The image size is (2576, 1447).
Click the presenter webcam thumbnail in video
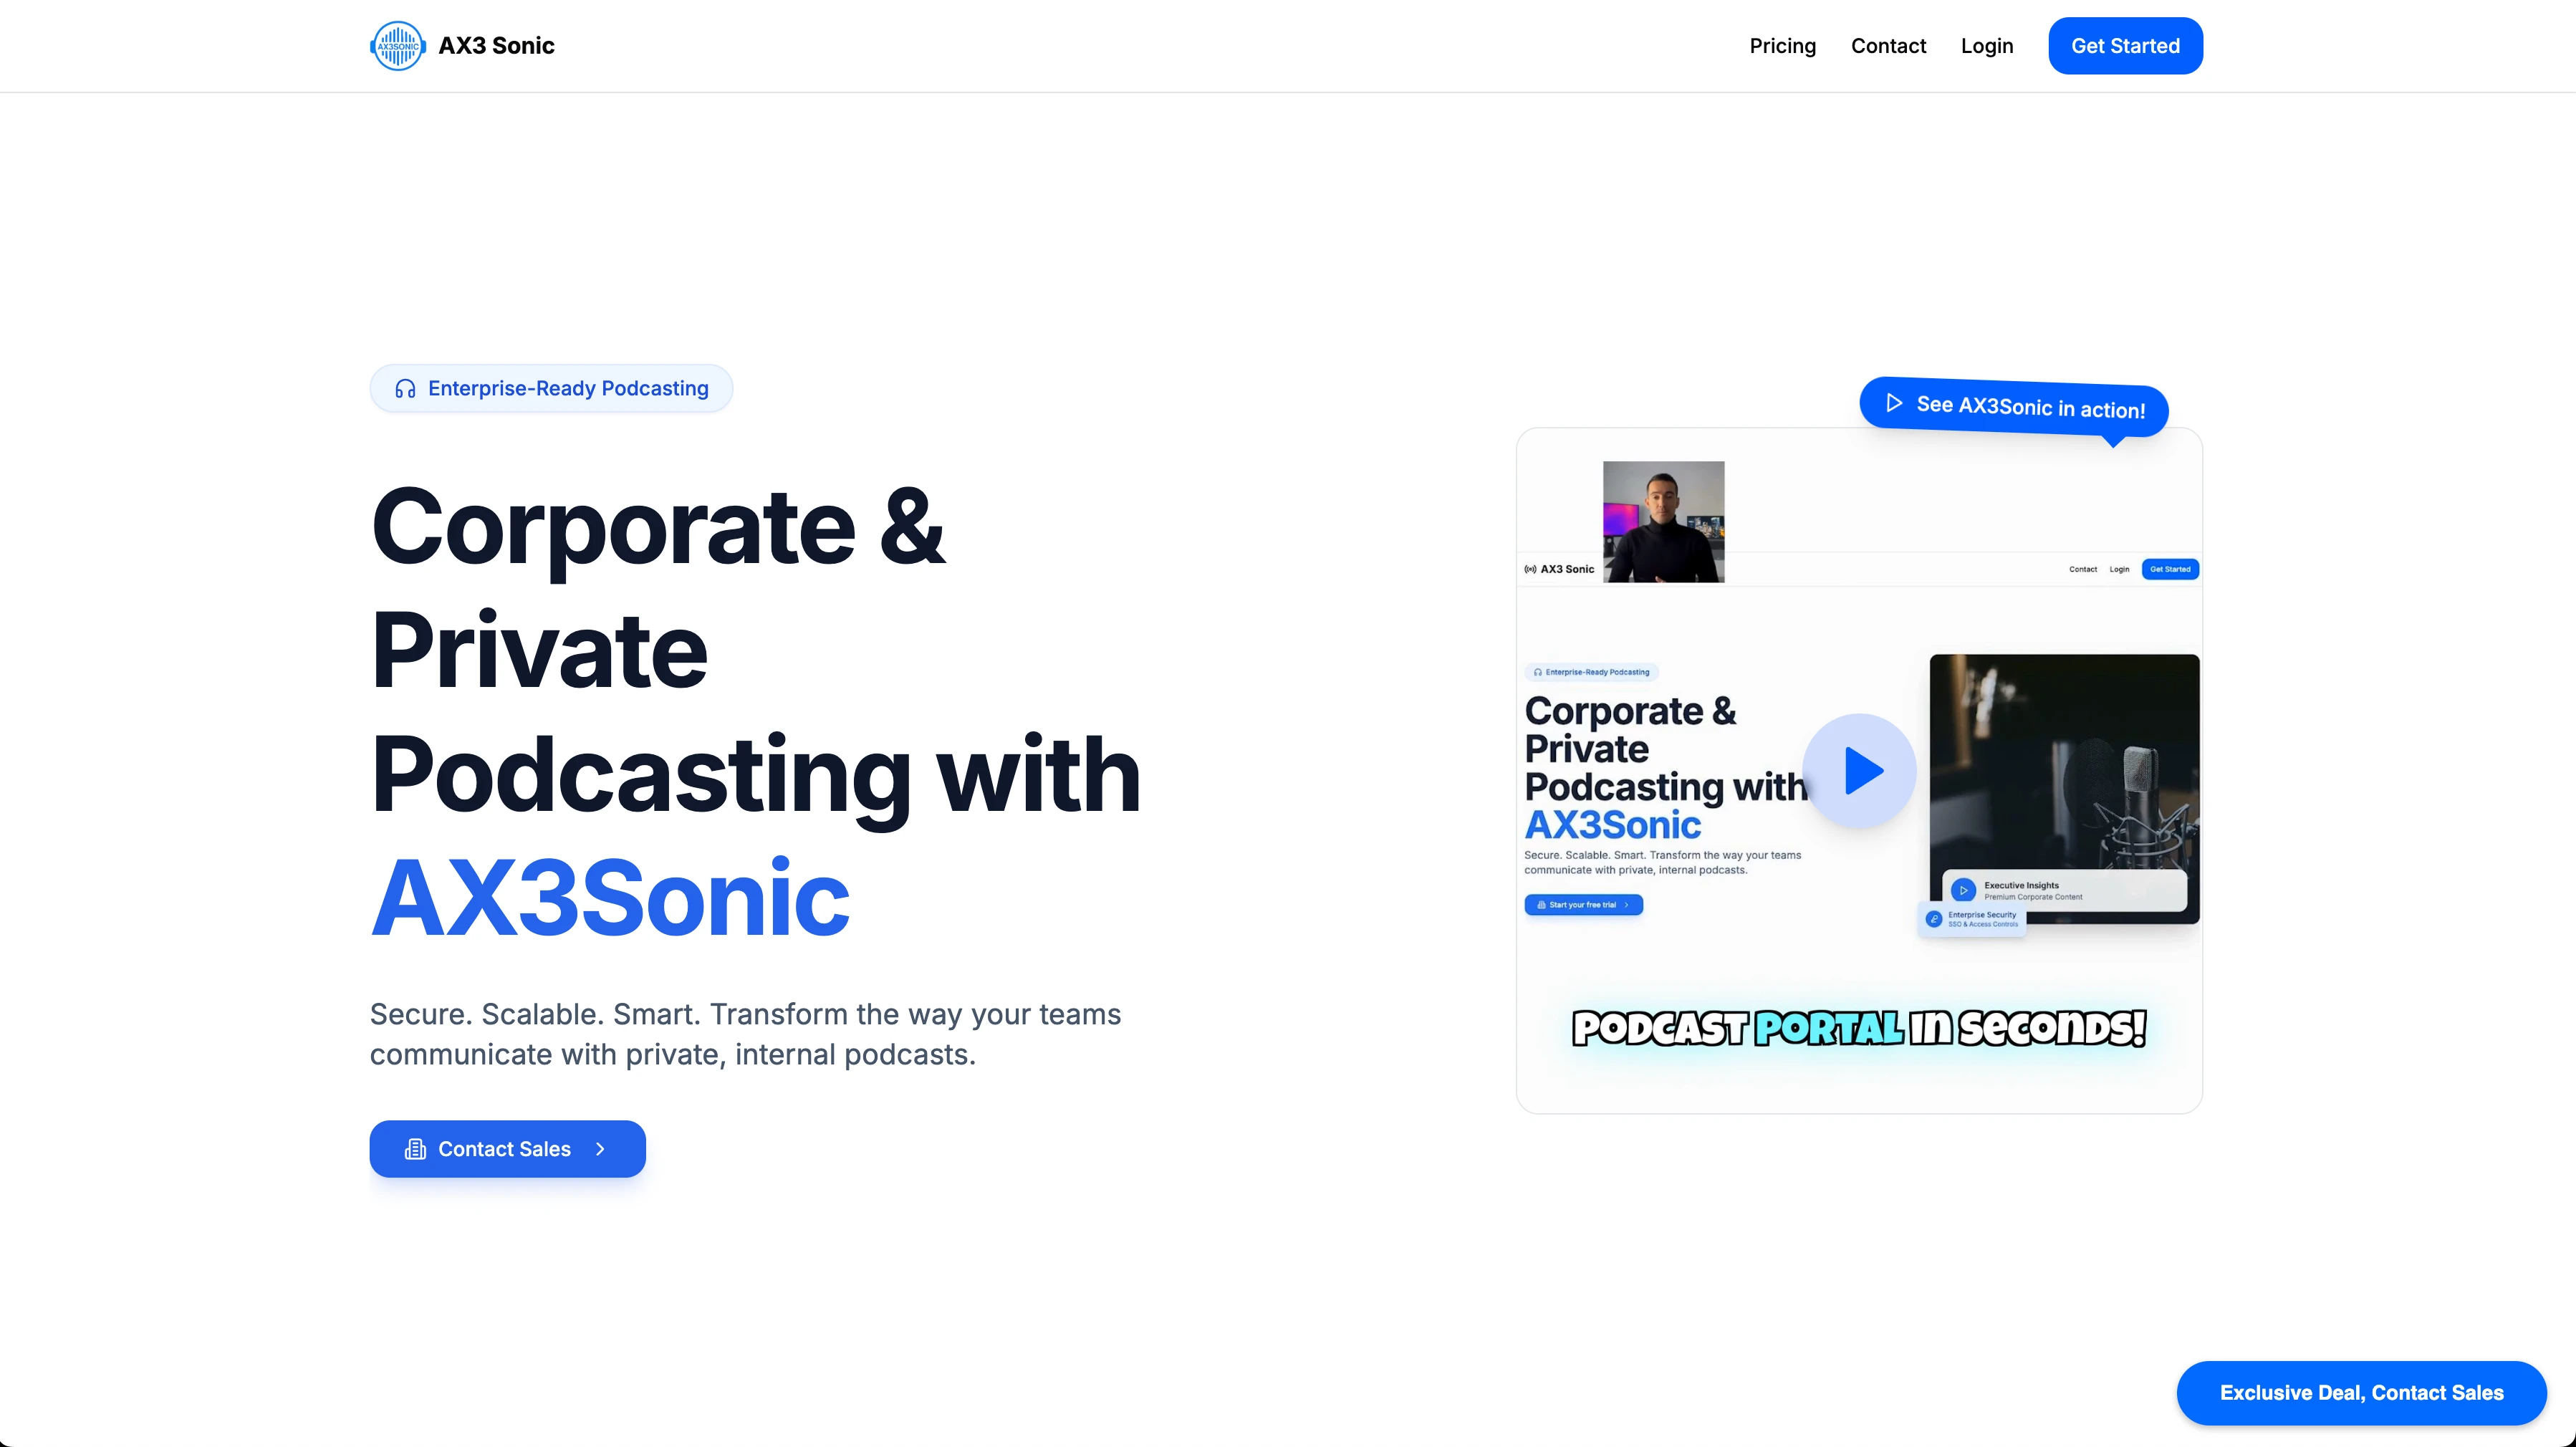point(1663,521)
